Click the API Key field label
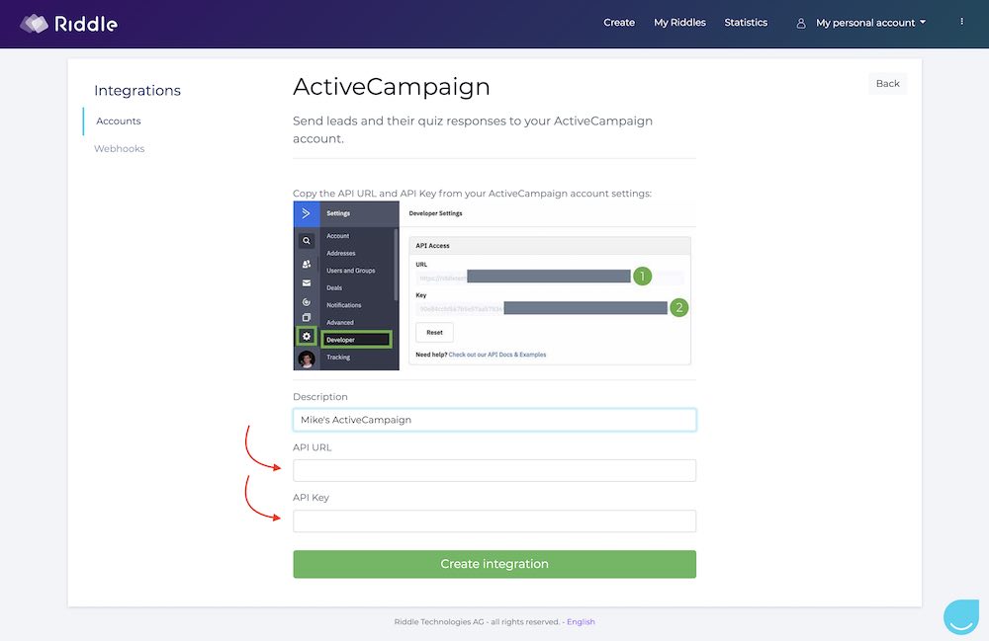Viewport: 989px width, 641px height. pos(311,498)
